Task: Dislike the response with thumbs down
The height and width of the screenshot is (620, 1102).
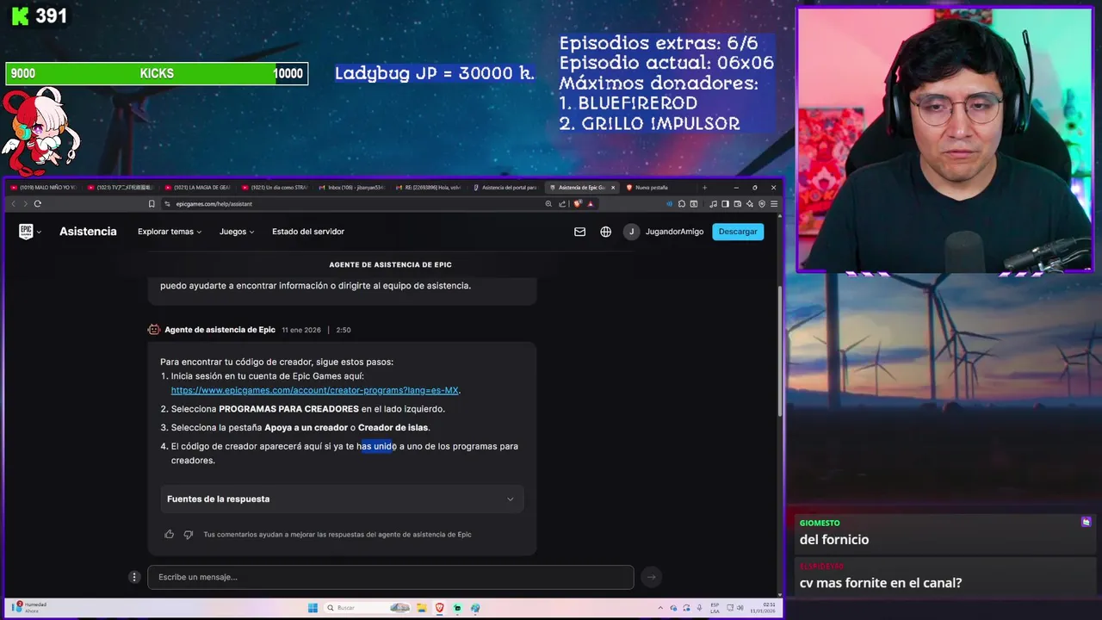Action: pyautogui.click(x=189, y=534)
